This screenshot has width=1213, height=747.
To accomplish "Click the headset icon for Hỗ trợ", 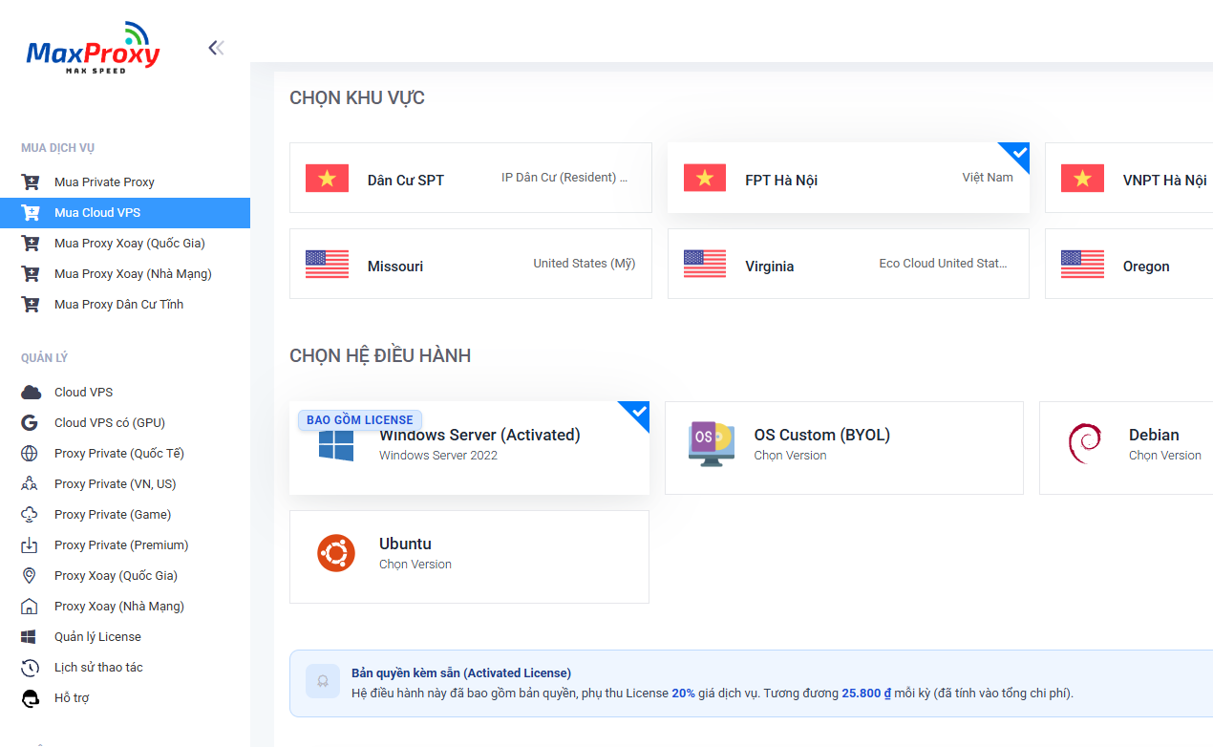I will pyautogui.click(x=31, y=698).
